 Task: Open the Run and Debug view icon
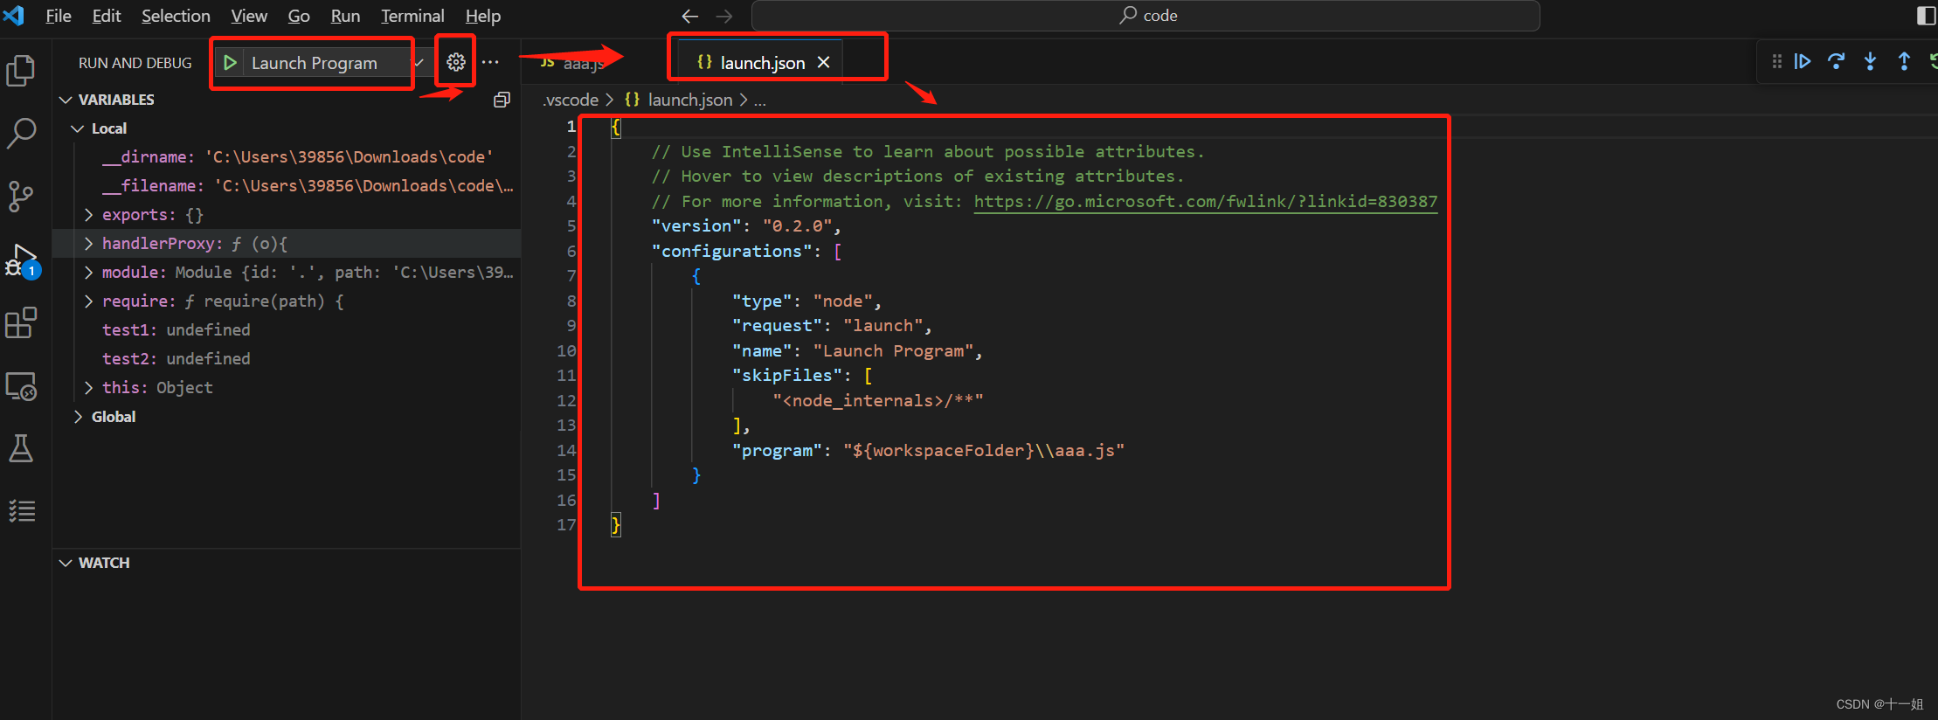[x=21, y=260]
